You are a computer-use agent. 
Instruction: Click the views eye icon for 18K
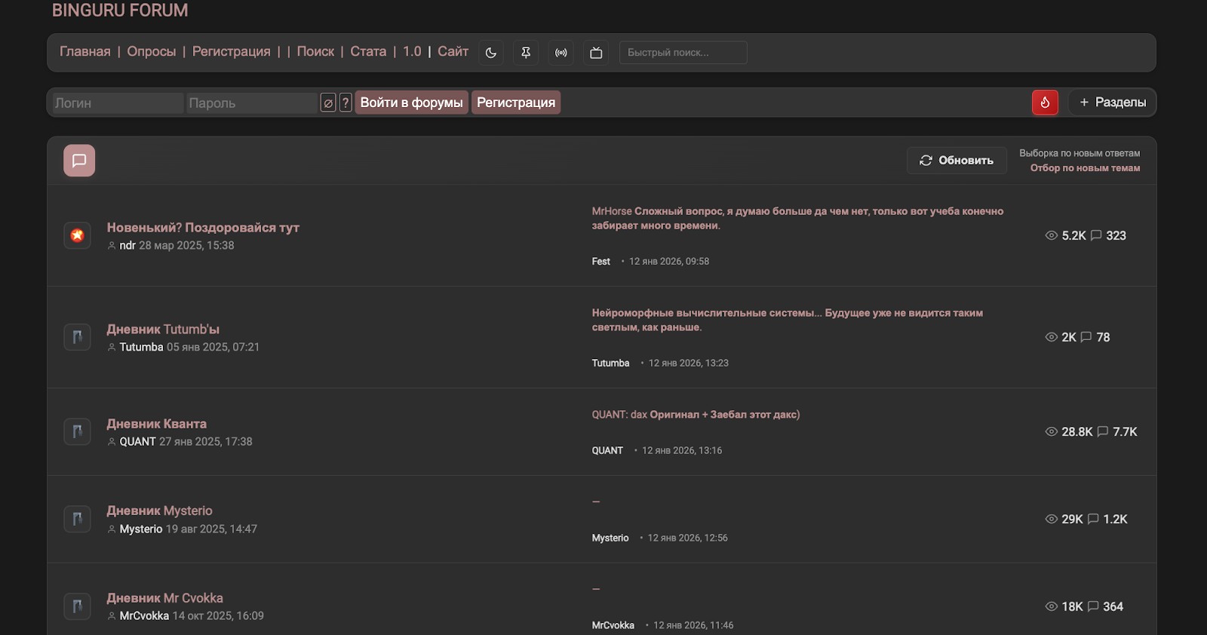click(1052, 606)
